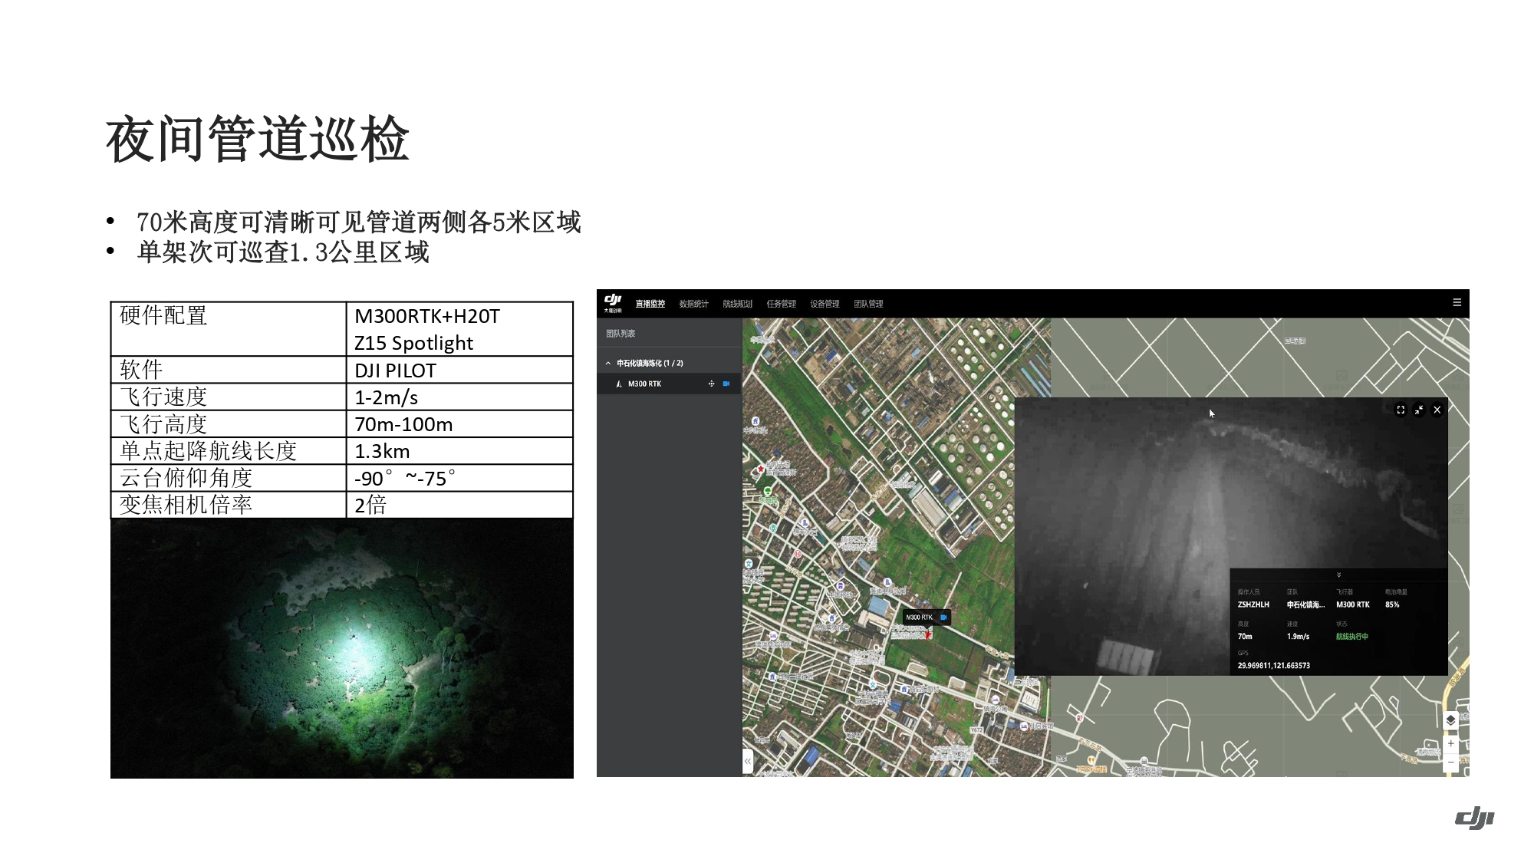This screenshot has width=1534, height=863.
Task: Click the 团队列表 panel header
Action: tap(621, 334)
